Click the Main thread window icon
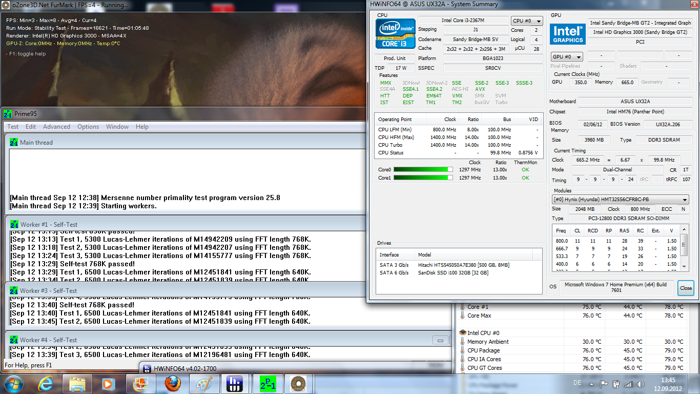The width and height of the screenshot is (700, 394). click(14, 143)
